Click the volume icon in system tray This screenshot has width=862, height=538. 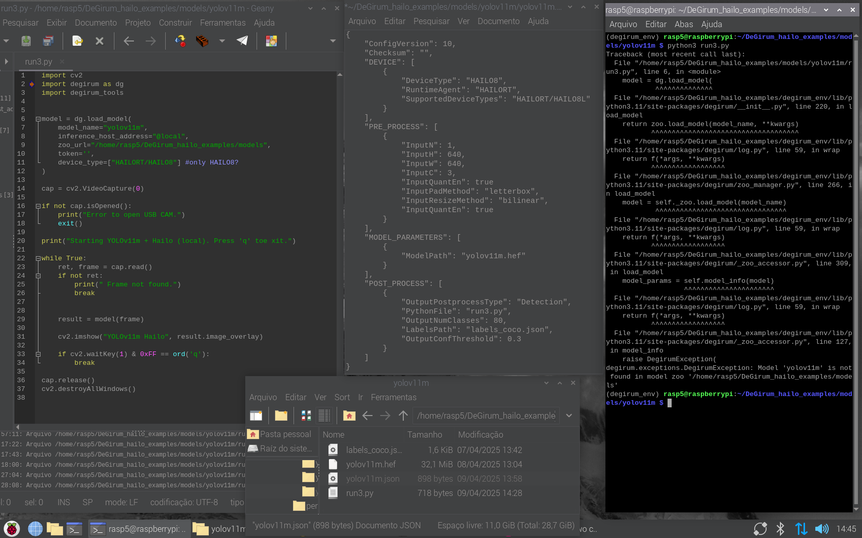pyautogui.click(x=821, y=529)
